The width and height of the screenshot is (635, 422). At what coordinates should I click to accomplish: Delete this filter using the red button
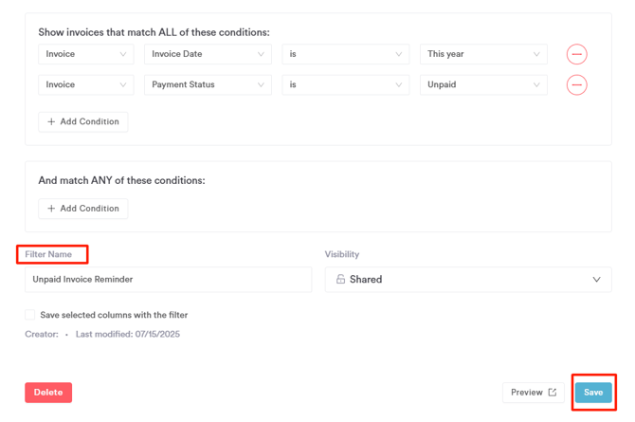click(x=48, y=392)
